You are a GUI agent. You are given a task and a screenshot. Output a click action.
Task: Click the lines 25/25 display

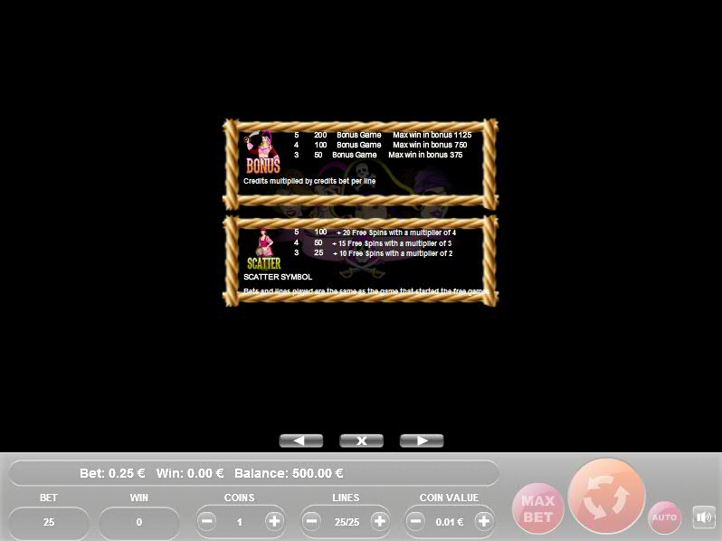pos(346,522)
